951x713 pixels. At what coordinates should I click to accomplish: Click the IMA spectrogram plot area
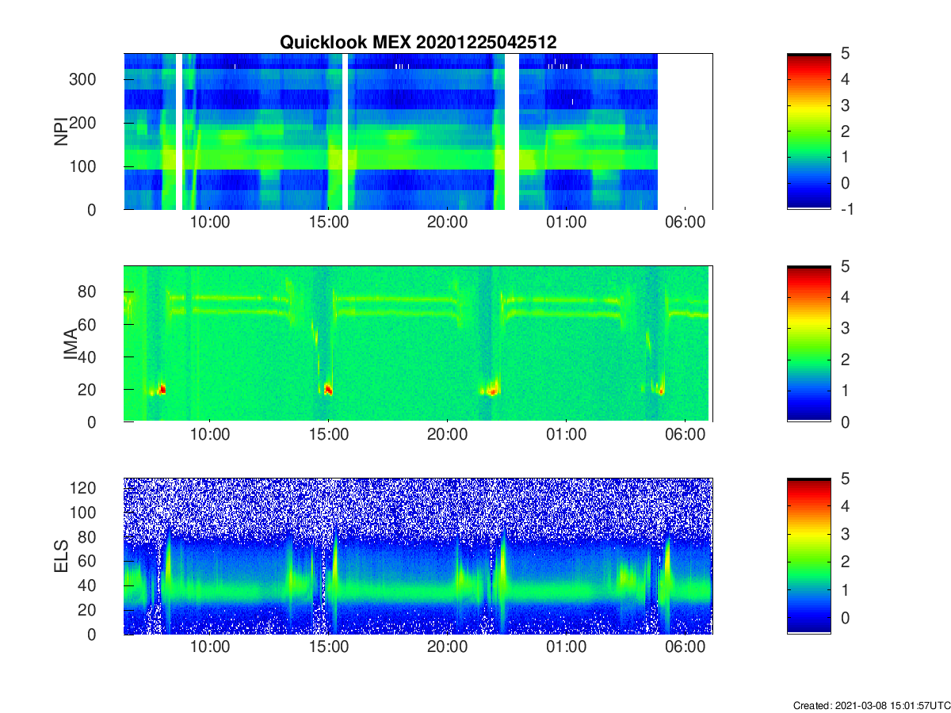click(418, 344)
